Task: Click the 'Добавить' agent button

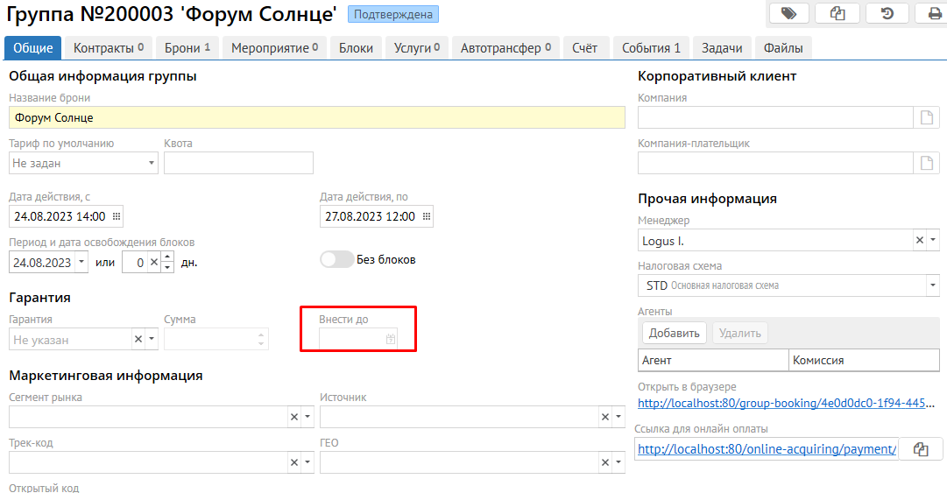Action: click(x=674, y=333)
